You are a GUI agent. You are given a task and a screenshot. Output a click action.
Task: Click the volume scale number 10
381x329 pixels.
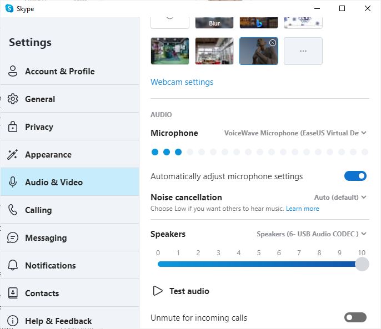pos(362,253)
